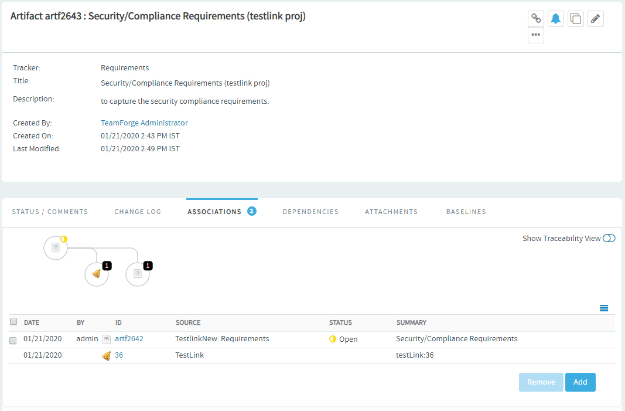Click the yellow Open status icon
This screenshot has width=625, height=411.
coord(333,339)
